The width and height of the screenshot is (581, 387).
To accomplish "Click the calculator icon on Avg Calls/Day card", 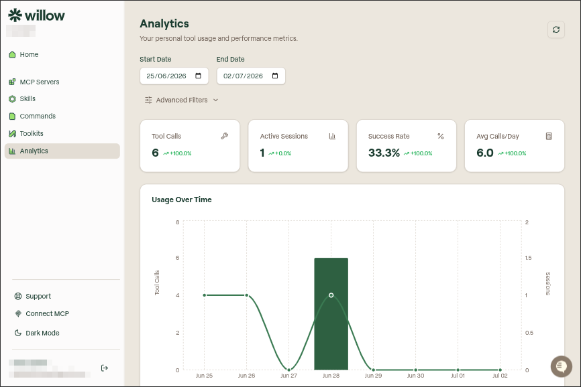I will [x=549, y=136].
